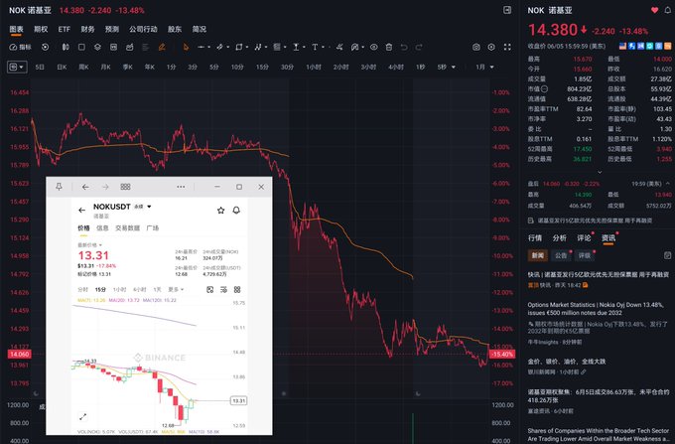Switch to 评论 tab in right panel
The height and width of the screenshot is (444, 675).
[x=584, y=237]
